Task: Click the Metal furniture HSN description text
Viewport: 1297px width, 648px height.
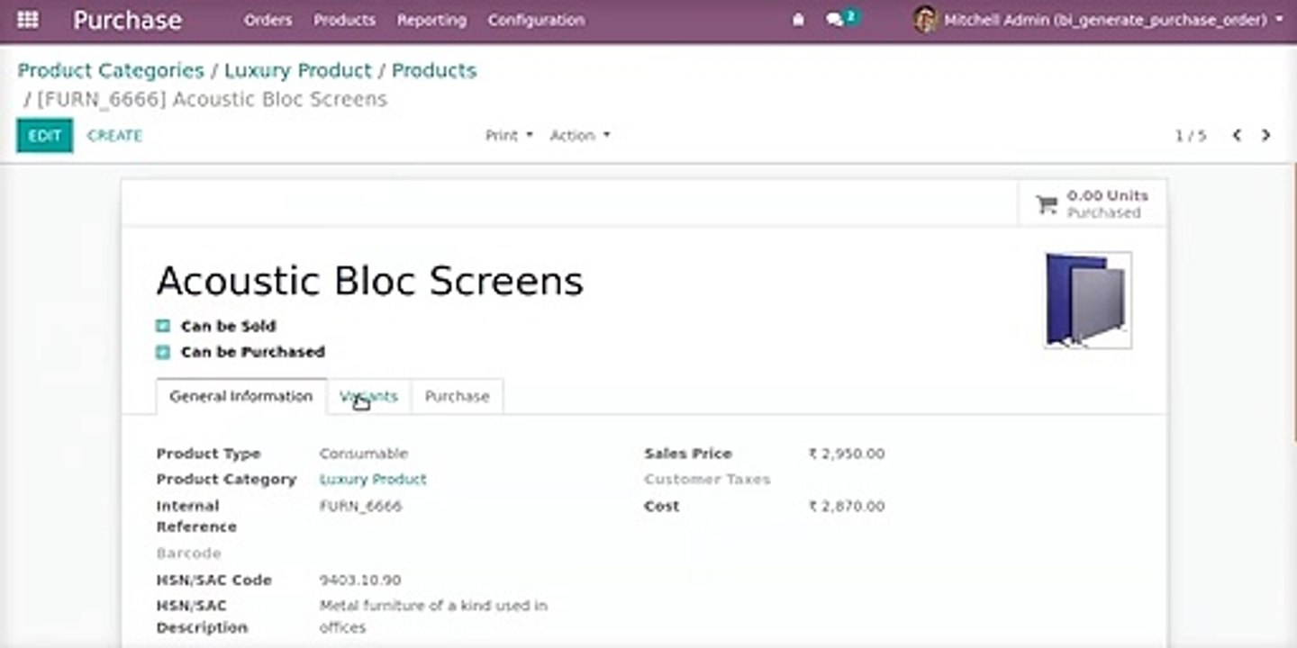Action: click(433, 616)
